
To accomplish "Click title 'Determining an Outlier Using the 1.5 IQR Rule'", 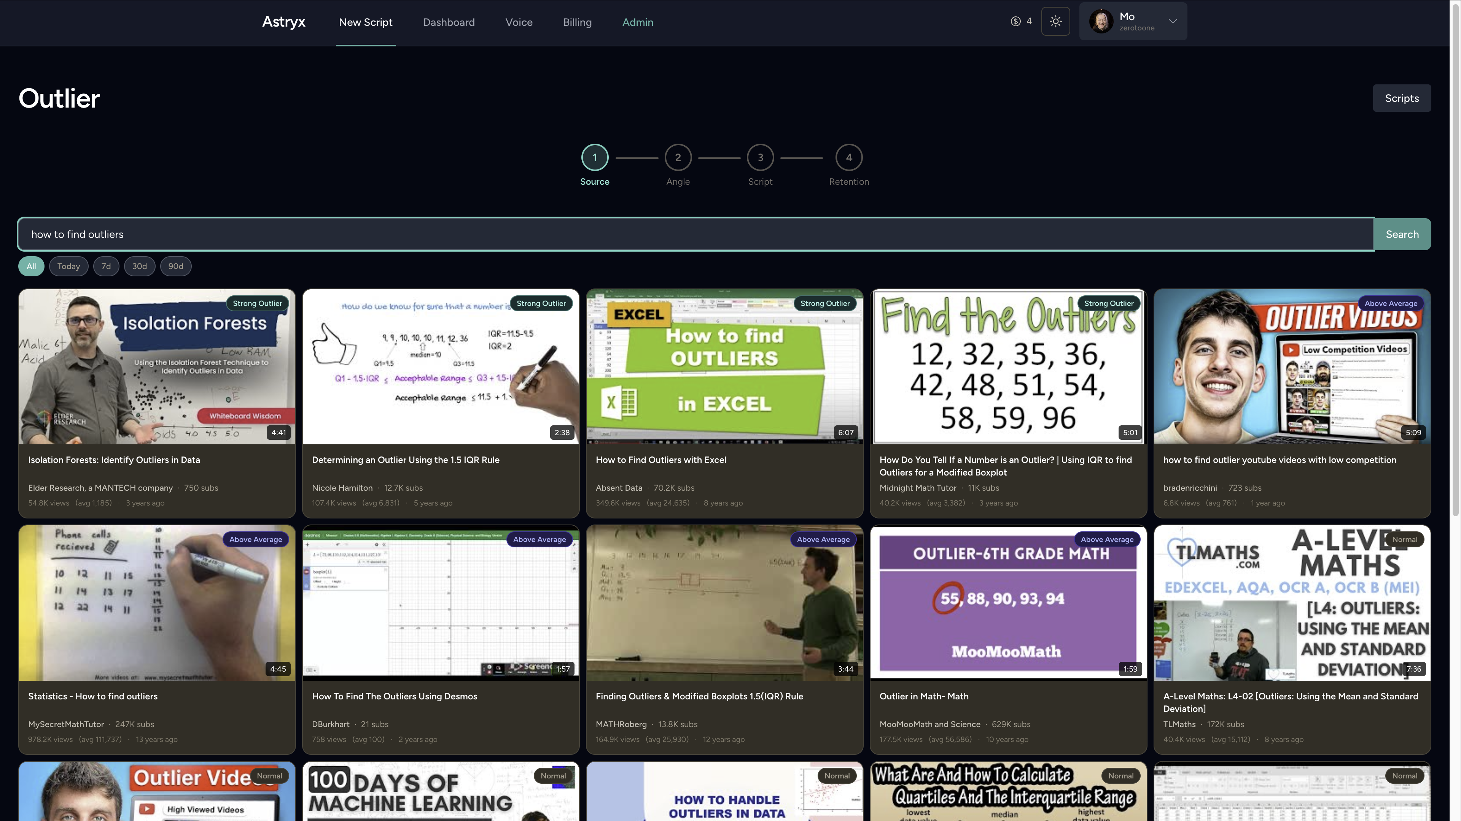I will click(x=406, y=460).
